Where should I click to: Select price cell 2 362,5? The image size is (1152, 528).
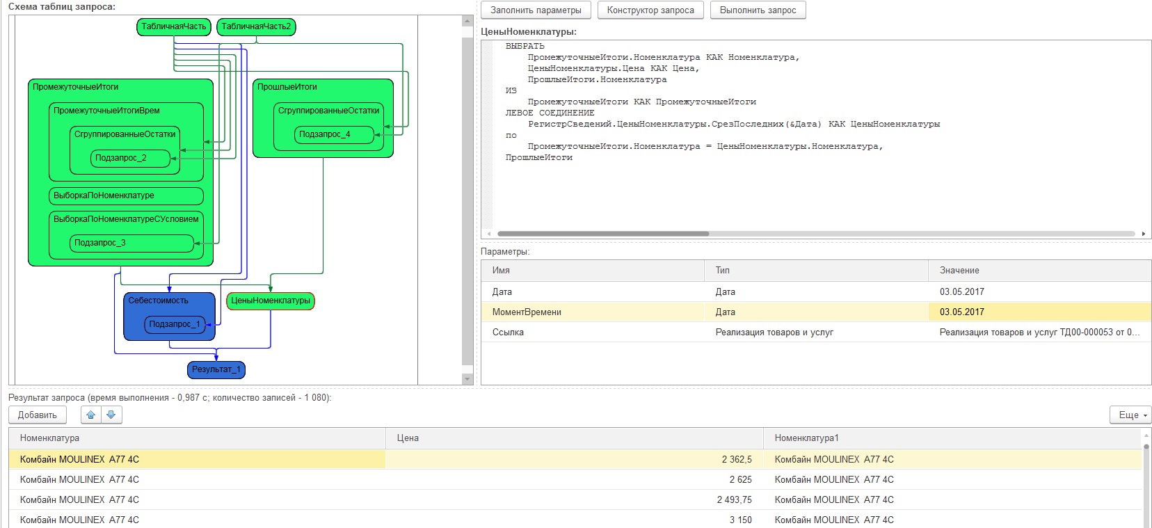click(x=575, y=460)
